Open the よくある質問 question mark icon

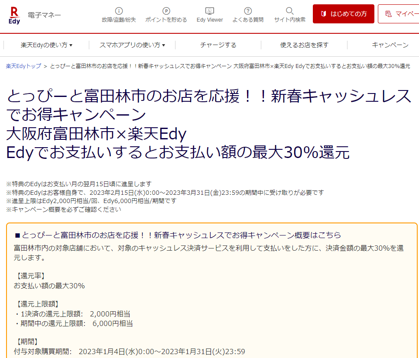[248, 11]
